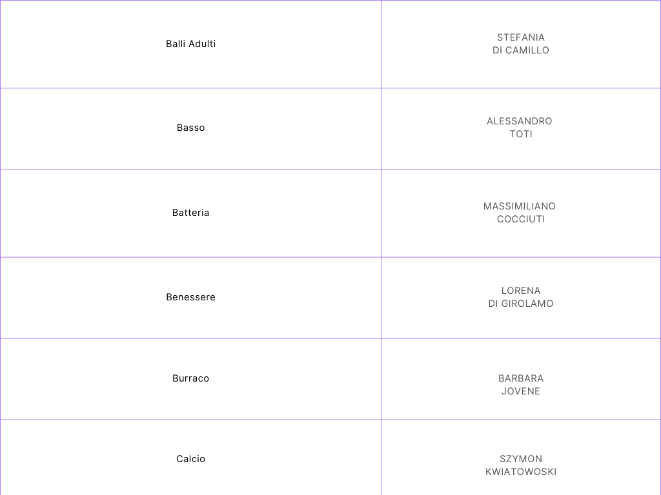
Task: Select the Kwiatowoski surname text
Action: [x=521, y=472]
